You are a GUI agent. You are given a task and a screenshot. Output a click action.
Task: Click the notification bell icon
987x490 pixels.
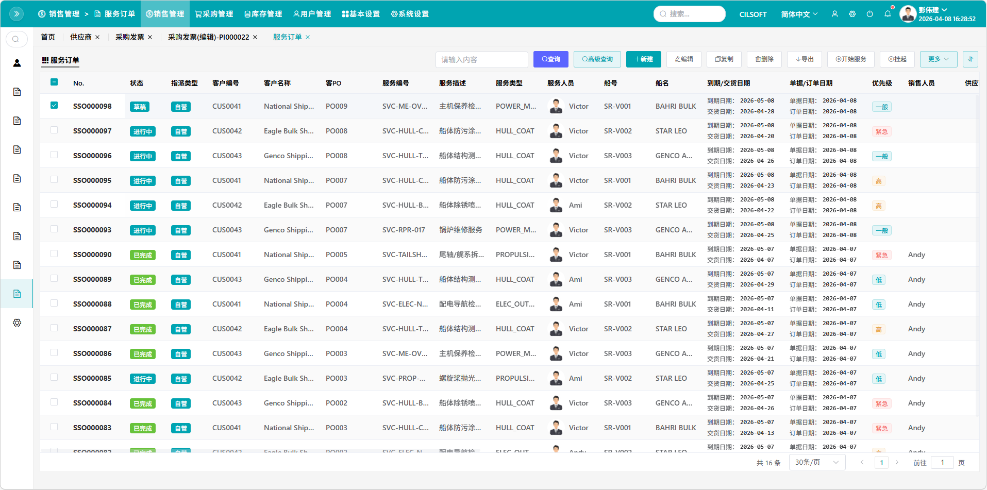tap(888, 14)
